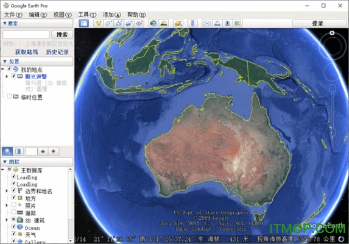
Task: Toggle the sidebar visibility toolbar icon
Action: pyautogui.click(x=83, y=23)
